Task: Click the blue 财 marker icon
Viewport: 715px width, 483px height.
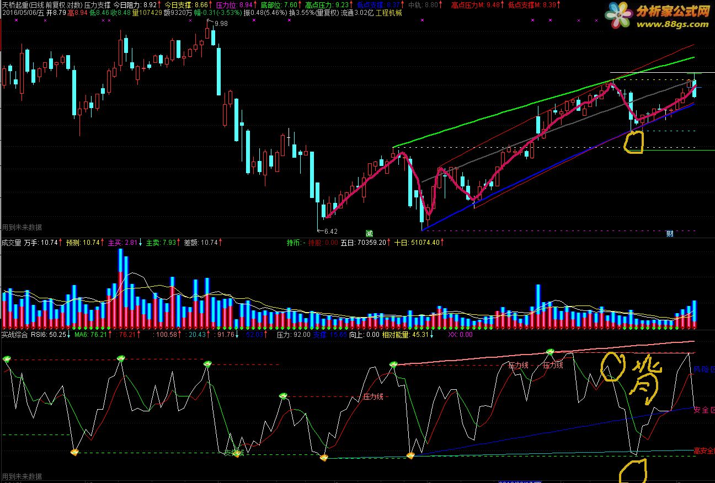Action: [x=669, y=233]
